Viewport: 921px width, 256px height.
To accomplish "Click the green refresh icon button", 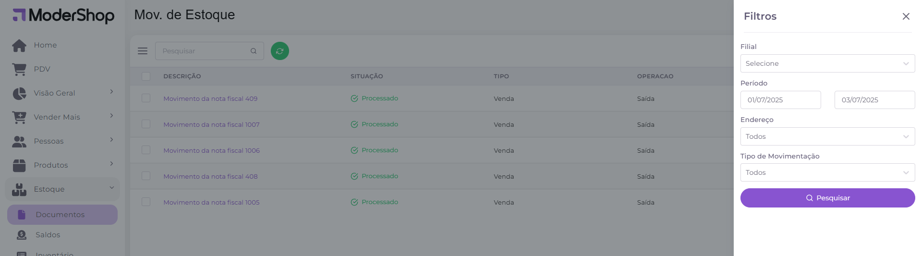I will pyautogui.click(x=280, y=51).
